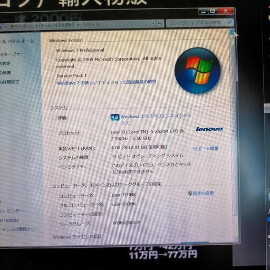This screenshot has width=270, height=270.
Task: Click the Intel(R) Core(TM) i5-2520M processor value
Action: click(147, 135)
